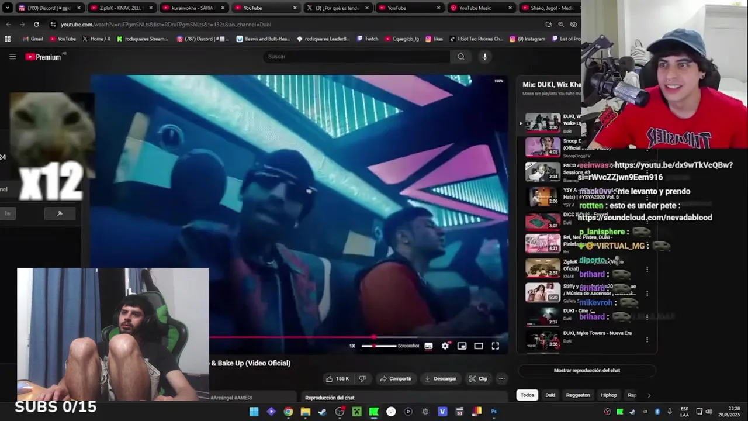
Task: Open the Gmail bookmark
Action: click(33, 39)
